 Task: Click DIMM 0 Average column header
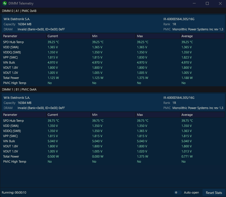coord(202,36)
